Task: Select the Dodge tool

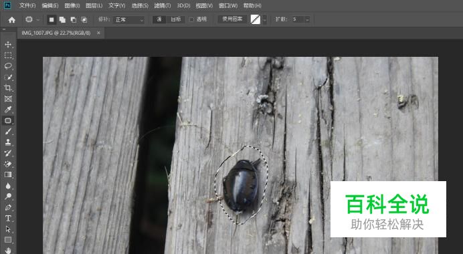Action: pos(8,197)
